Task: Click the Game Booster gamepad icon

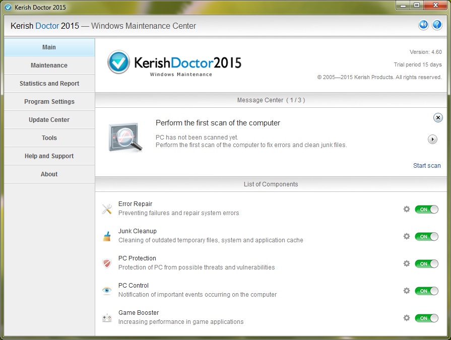Action: [107, 318]
